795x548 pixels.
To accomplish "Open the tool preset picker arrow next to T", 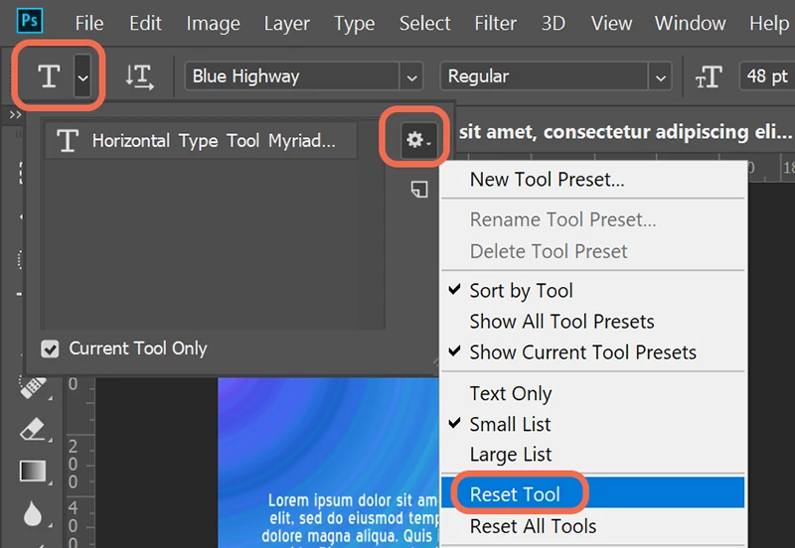I will pyautogui.click(x=82, y=76).
